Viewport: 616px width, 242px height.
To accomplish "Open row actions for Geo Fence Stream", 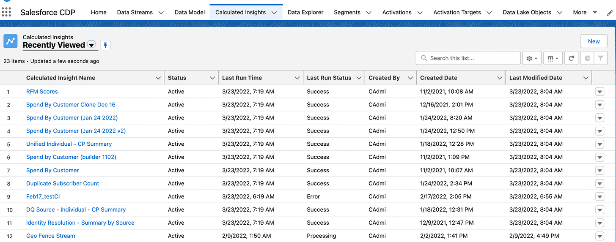I will 599,236.
